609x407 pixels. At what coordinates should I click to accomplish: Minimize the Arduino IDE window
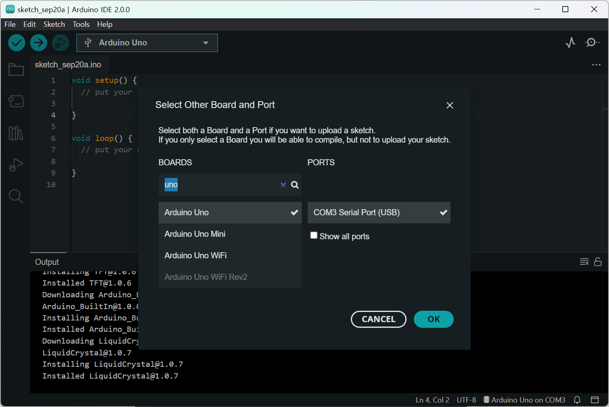click(537, 9)
